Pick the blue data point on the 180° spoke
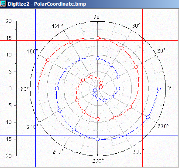This screenshot has height=168, width=179. coord(57,89)
